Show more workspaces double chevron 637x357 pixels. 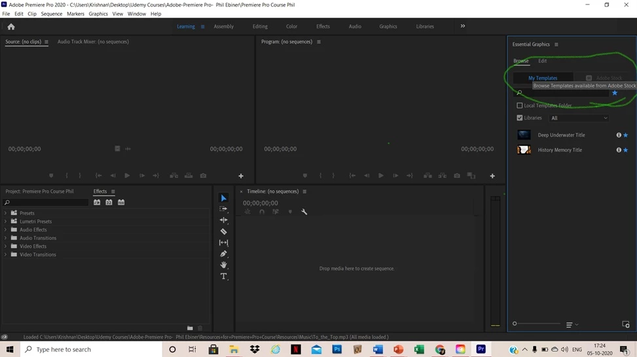463,26
